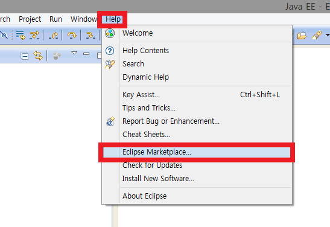Select Welcome from the Help menu

coord(197,33)
